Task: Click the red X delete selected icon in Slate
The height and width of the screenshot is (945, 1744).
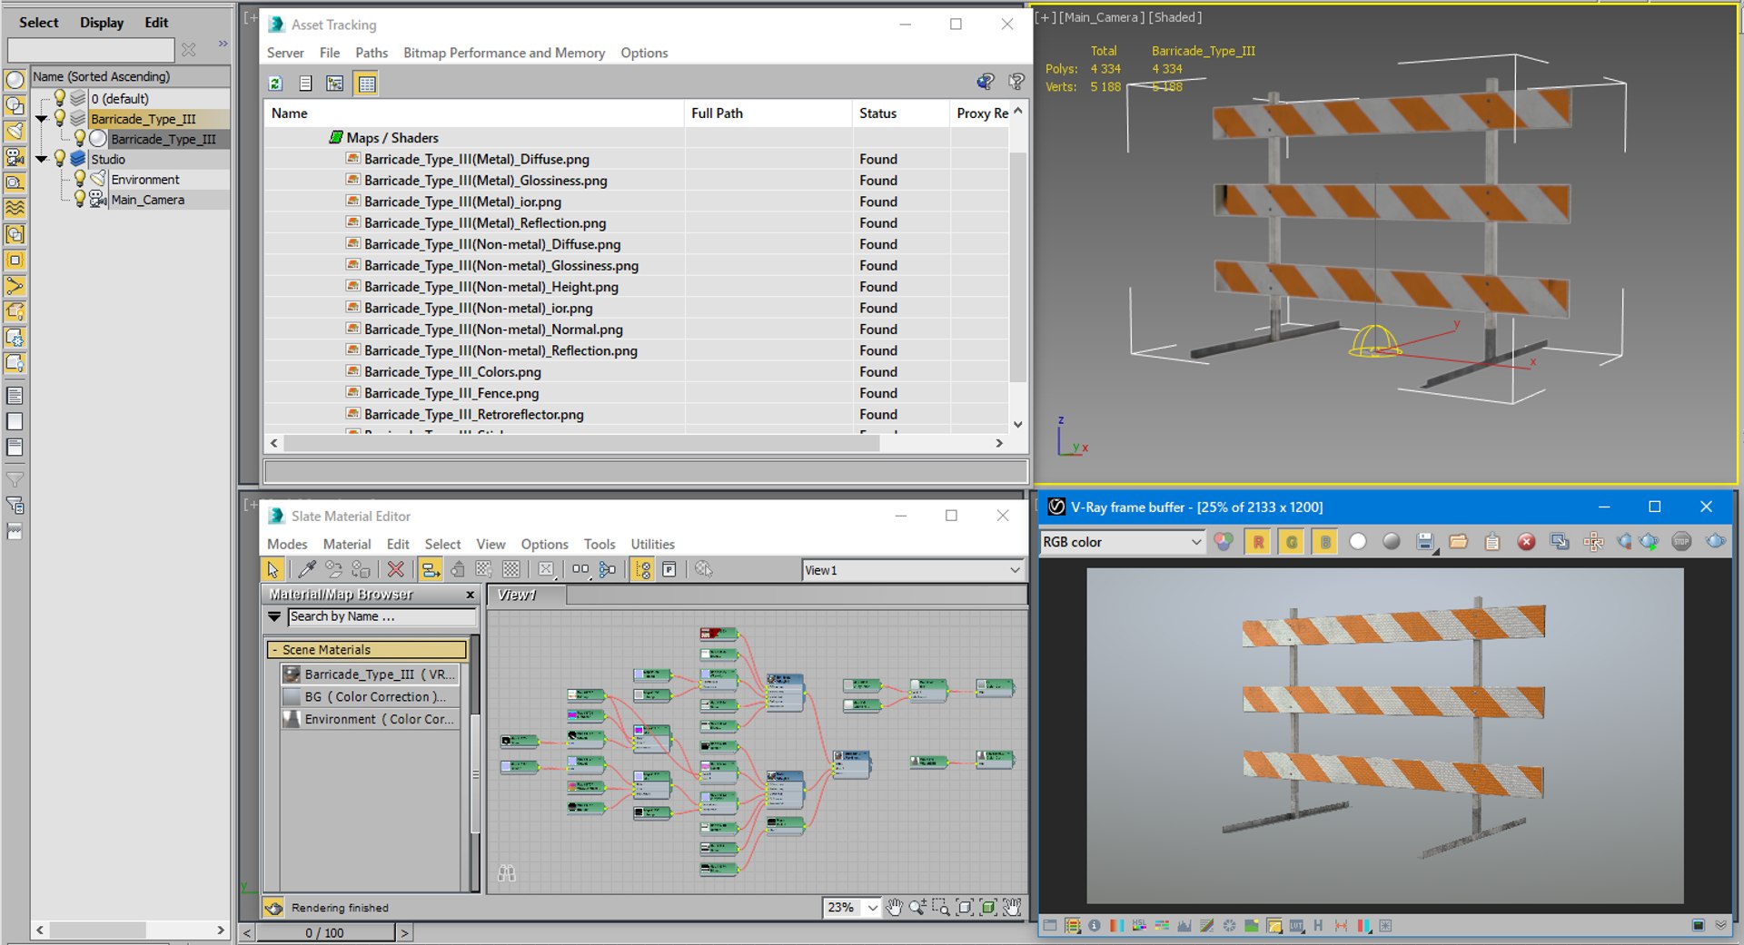Action: pyautogui.click(x=395, y=569)
